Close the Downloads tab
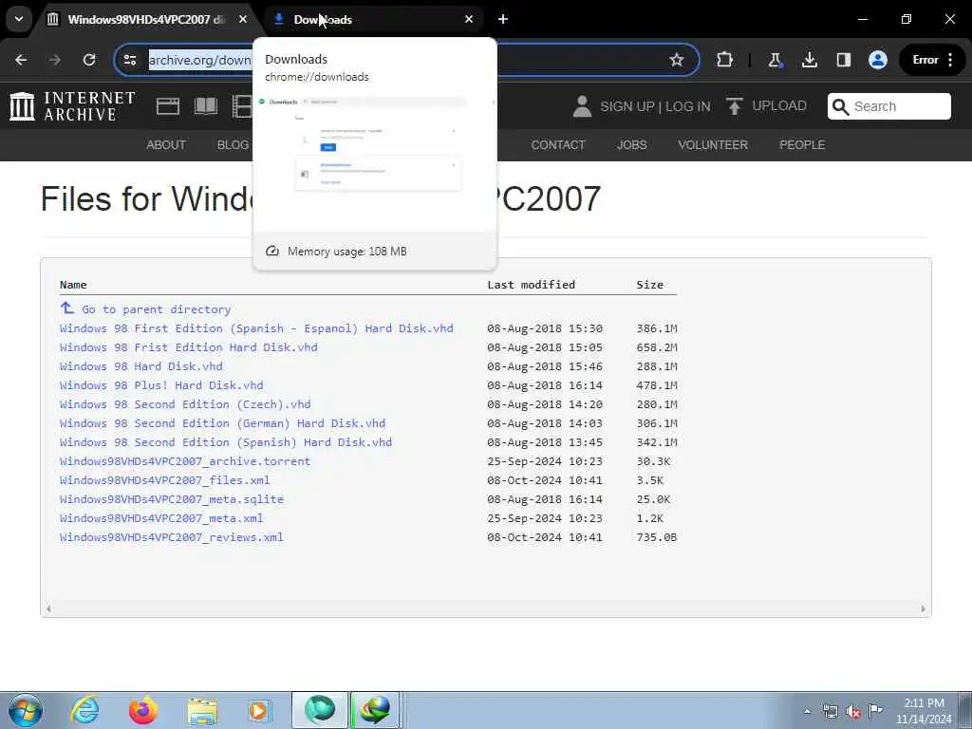972x729 pixels. pyautogui.click(x=469, y=19)
